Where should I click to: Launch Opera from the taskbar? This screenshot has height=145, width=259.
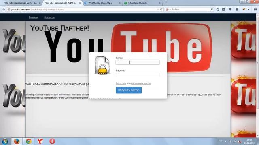tap(52, 141)
